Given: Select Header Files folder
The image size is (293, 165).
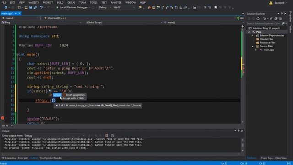Looking at the screenshot, I should pyautogui.click(x=266, y=39).
